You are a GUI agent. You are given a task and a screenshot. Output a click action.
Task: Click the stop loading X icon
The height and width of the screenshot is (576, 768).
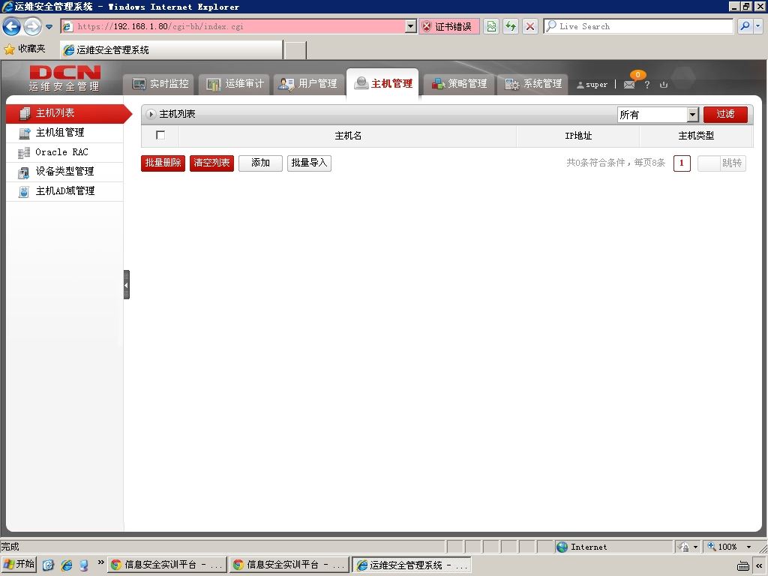[x=530, y=26]
